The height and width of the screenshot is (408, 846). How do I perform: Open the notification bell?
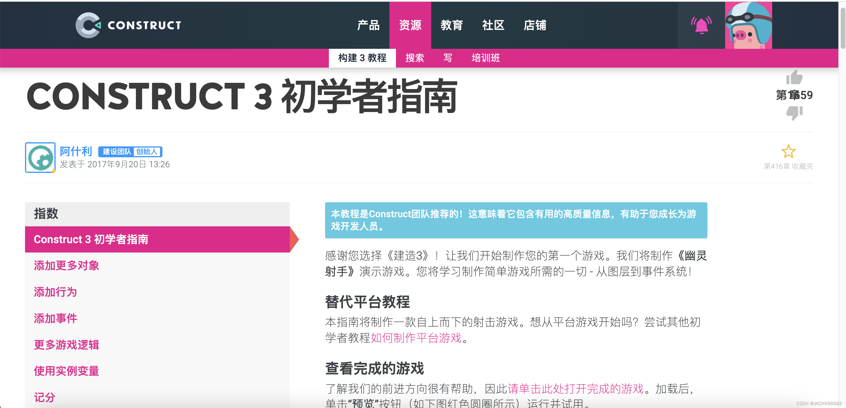[x=701, y=25]
